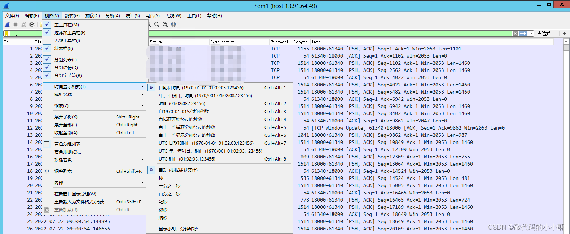Stop the running capture with the square icon
Viewport: 570px width, 234px height.
click(x=16, y=24)
